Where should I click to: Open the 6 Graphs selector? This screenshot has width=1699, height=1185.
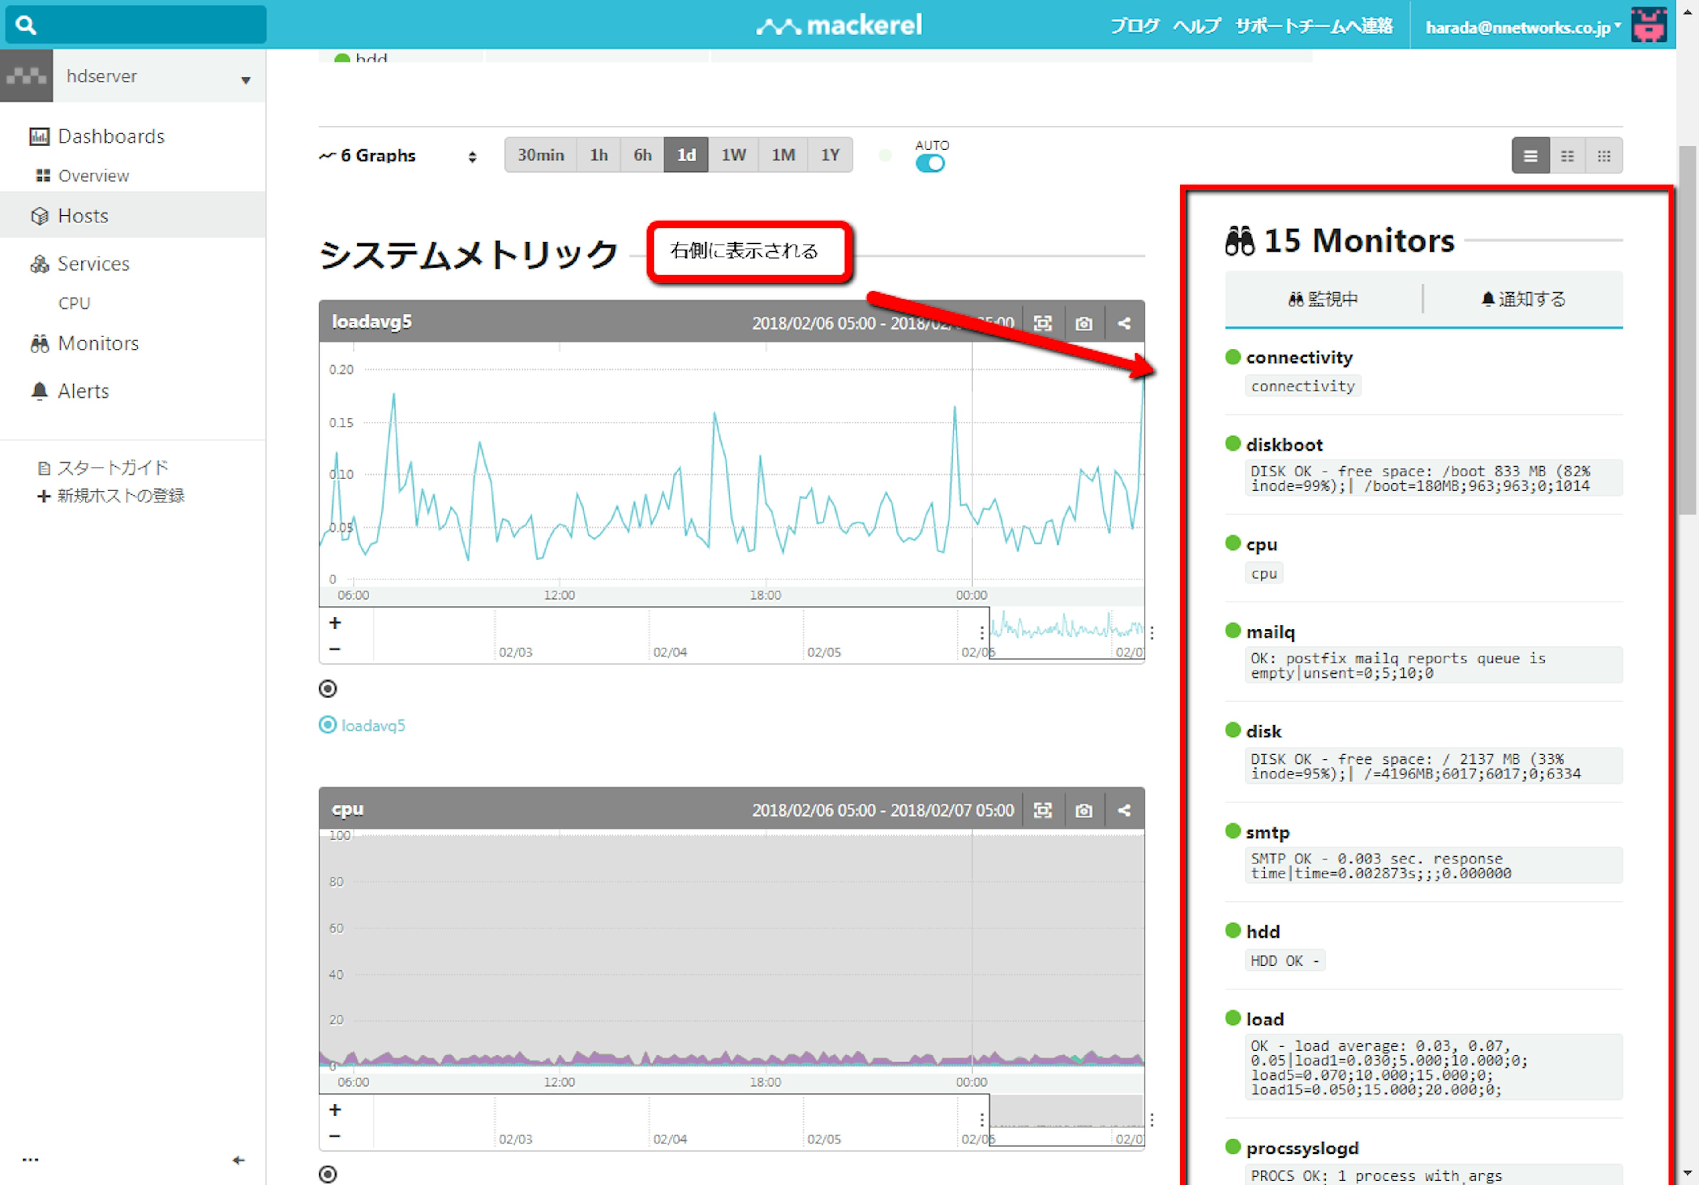point(397,156)
